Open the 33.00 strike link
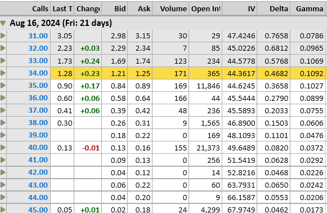This screenshot has height=213, width=327. click(x=38, y=61)
